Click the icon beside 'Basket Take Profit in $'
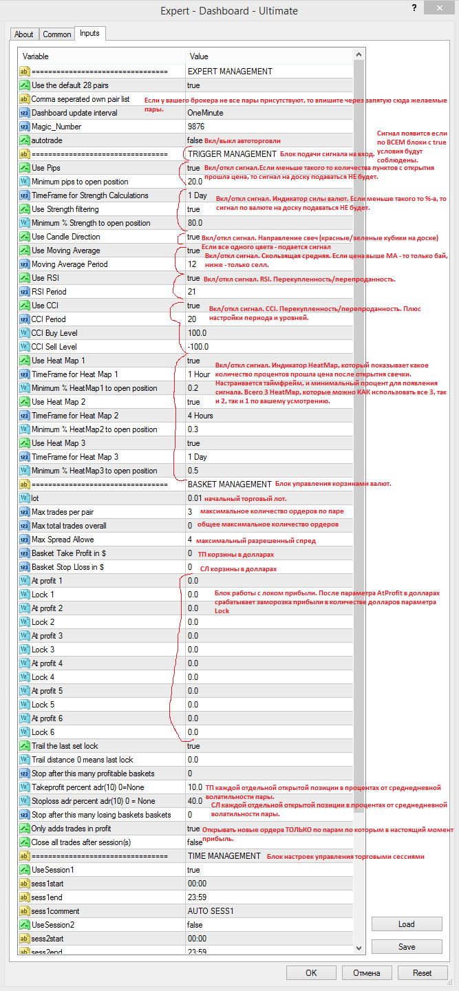Screen dimensions: 459x991 click(x=25, y=553)
